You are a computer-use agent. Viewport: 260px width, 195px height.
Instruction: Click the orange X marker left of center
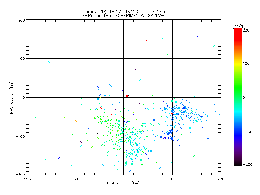pos(76,121)
